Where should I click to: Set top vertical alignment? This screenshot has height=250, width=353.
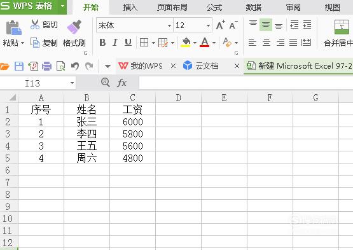point(253,23)
